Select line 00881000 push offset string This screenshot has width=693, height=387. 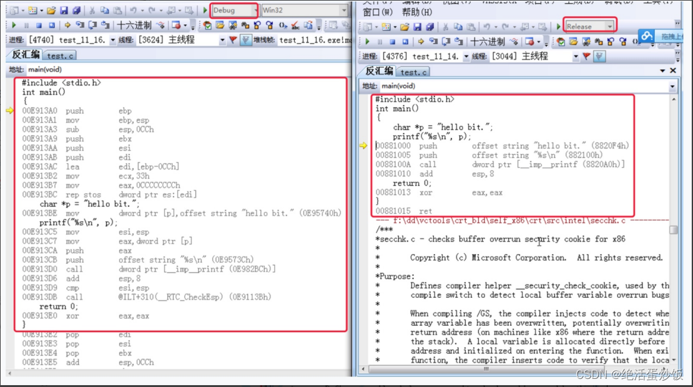tap(503, 146)
